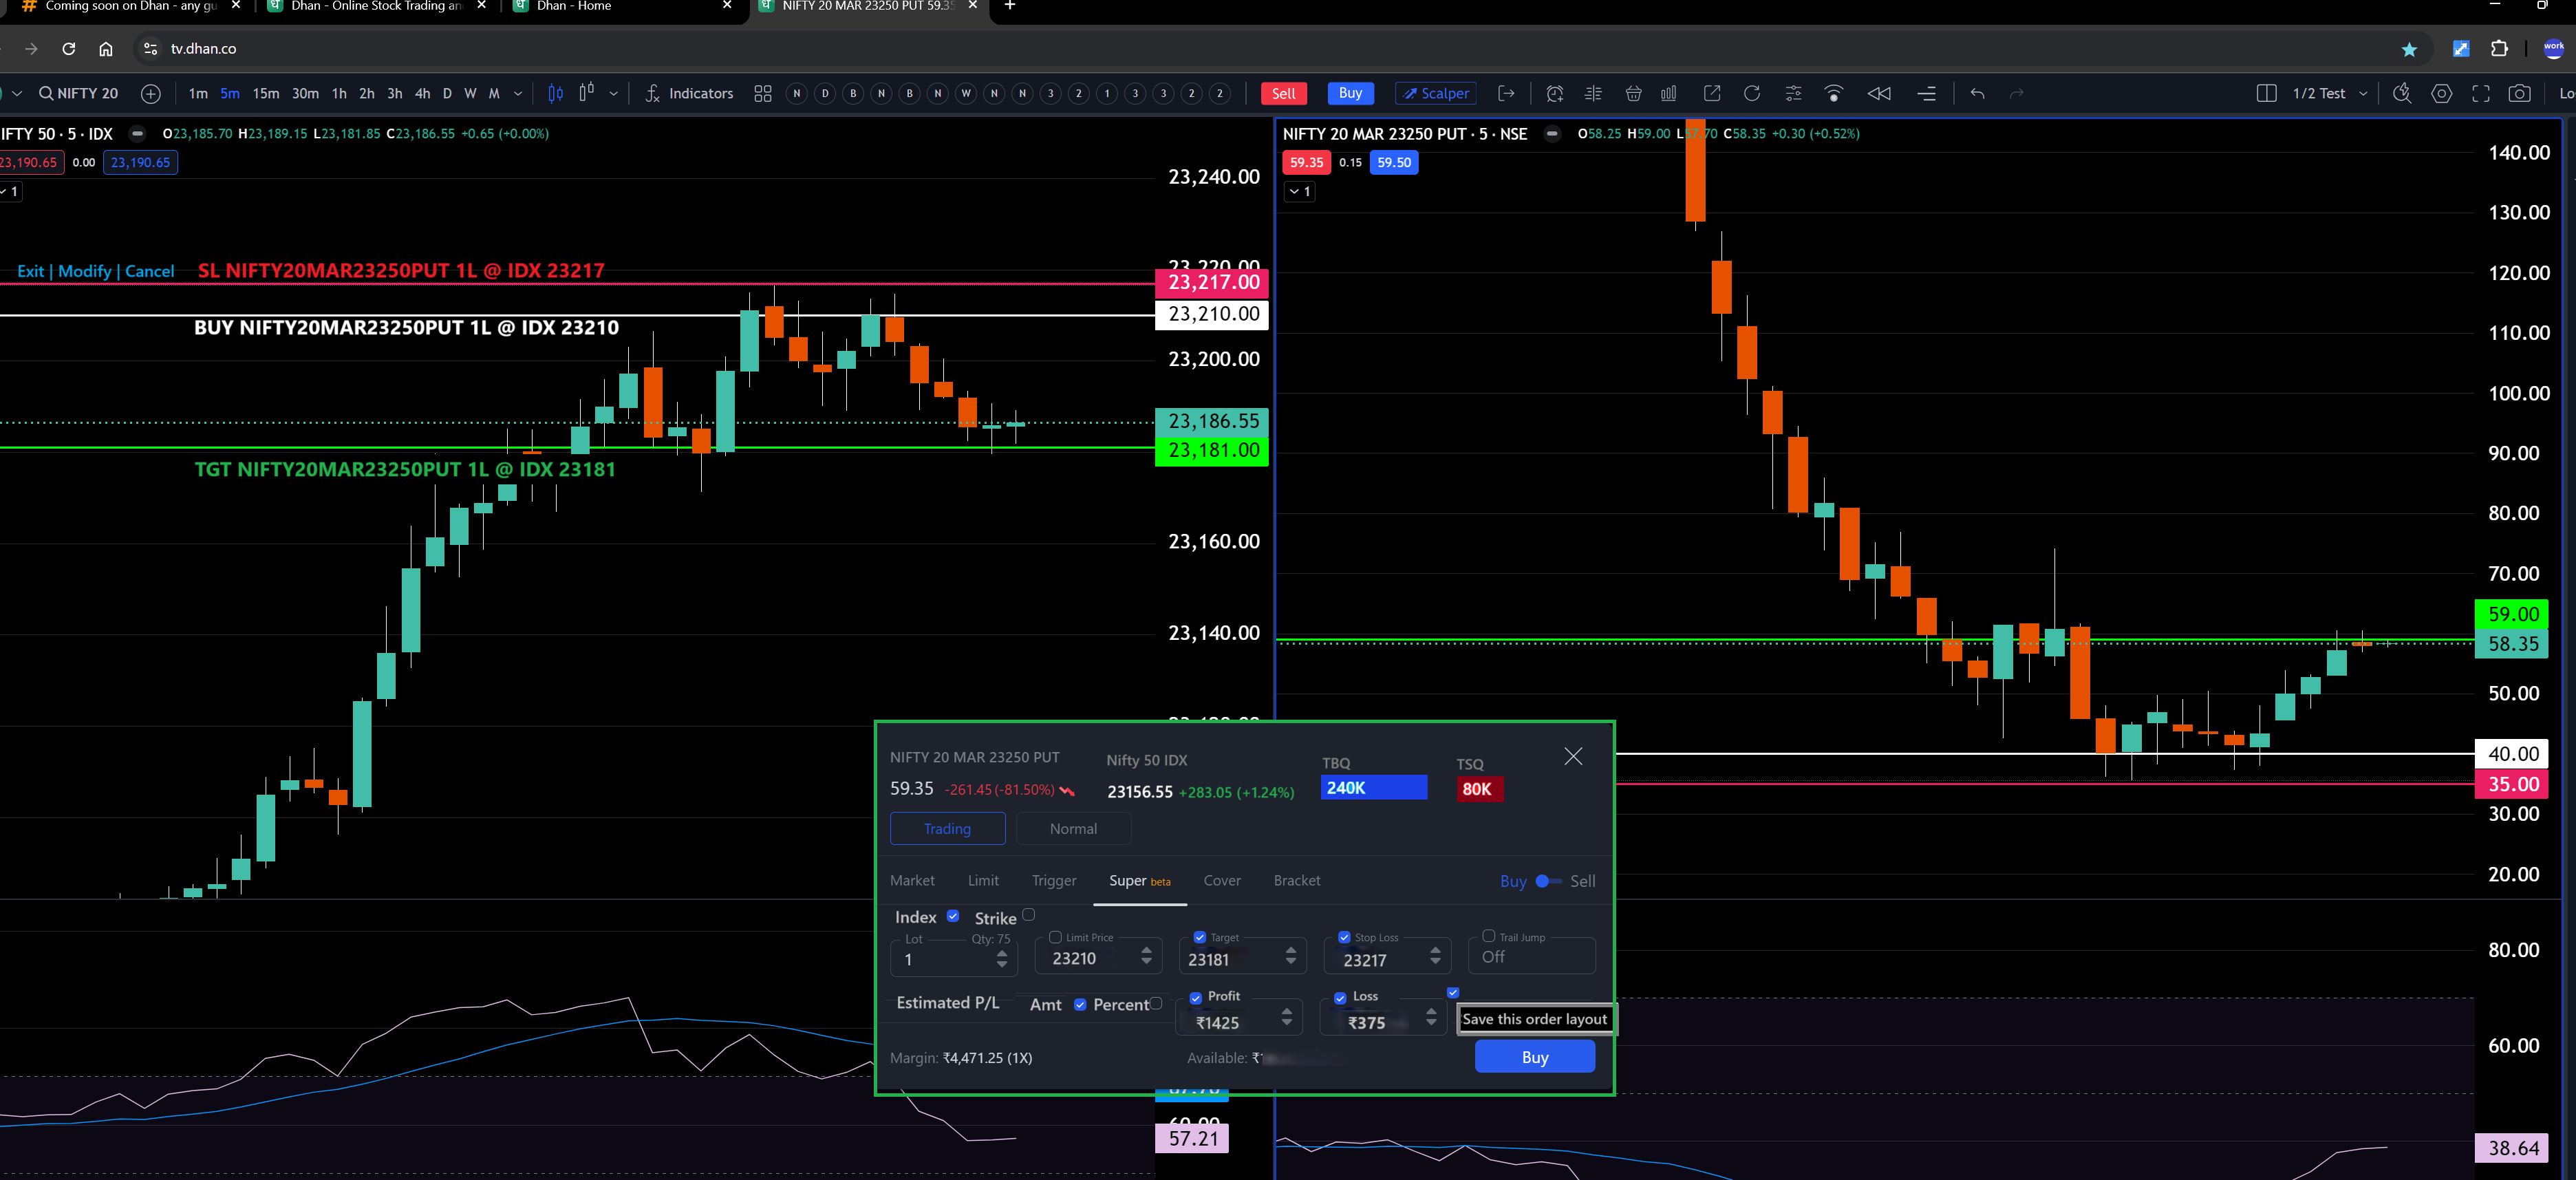Select the high-low bar chart style icon
Image resolution: width=2576 pixels, height=1180 pixels.
(586, 92)
